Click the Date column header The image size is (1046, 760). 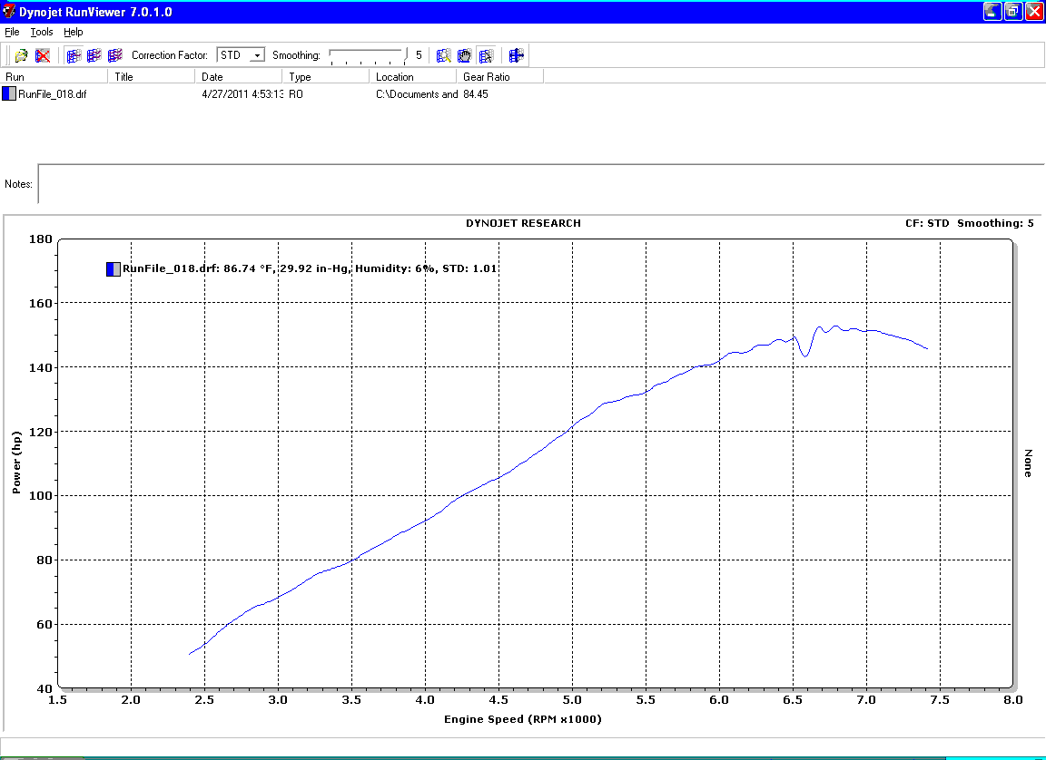coord(212,77)
